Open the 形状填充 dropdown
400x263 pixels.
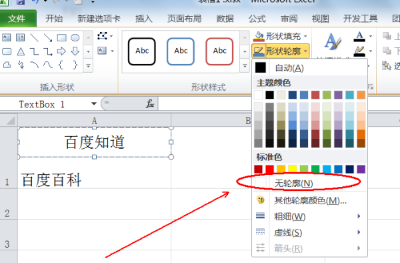tap(281, 36)
